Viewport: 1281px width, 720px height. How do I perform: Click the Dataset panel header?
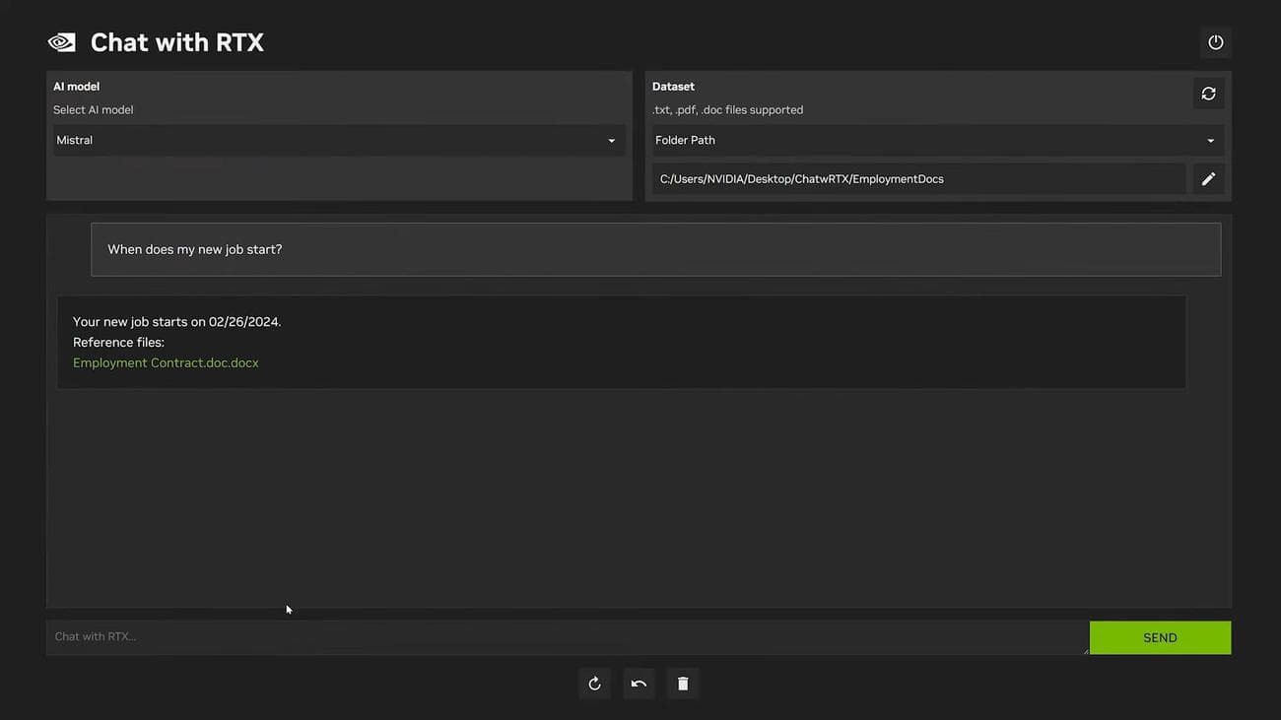(x=673, y=86)
